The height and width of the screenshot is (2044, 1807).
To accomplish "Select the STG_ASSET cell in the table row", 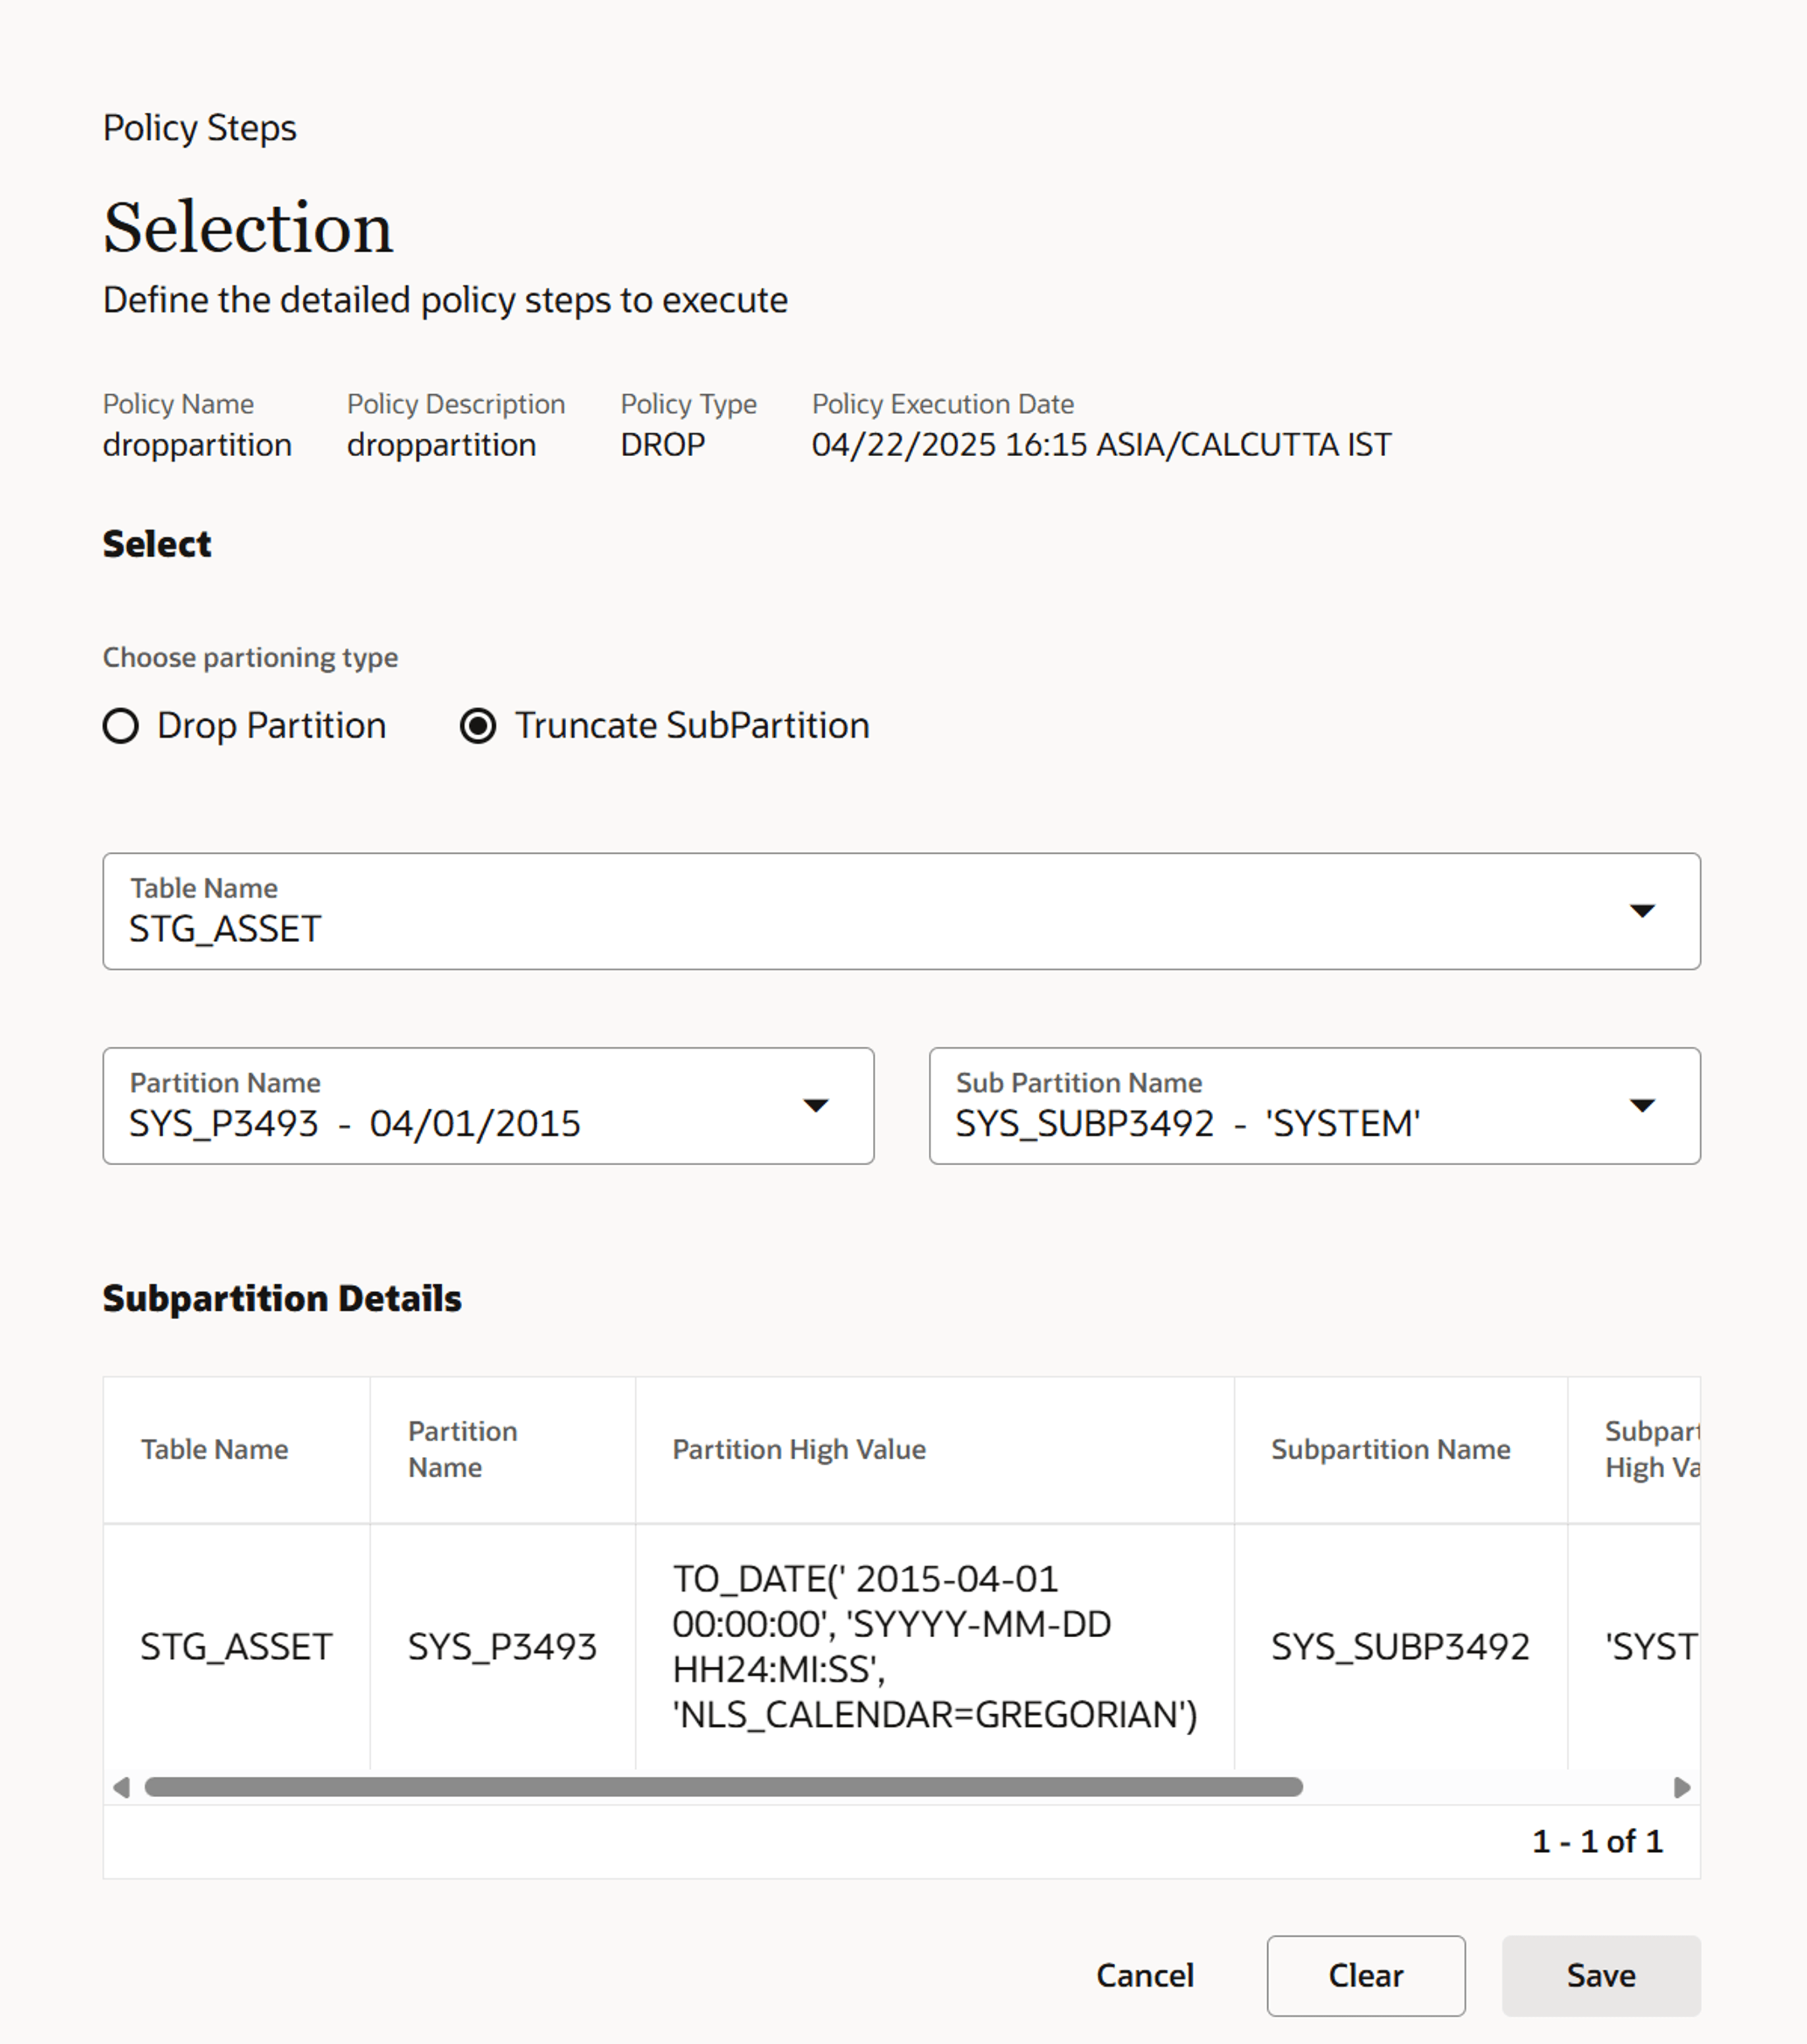I will [x=236, y=1647].
